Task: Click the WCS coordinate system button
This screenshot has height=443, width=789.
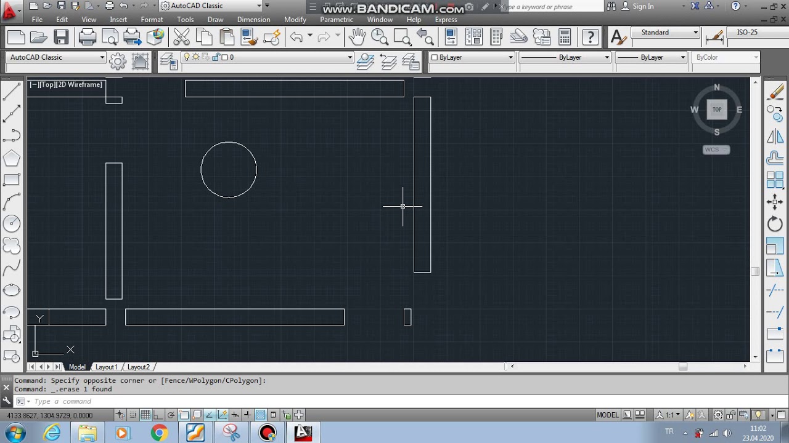Action: click(x=716, y=150)
